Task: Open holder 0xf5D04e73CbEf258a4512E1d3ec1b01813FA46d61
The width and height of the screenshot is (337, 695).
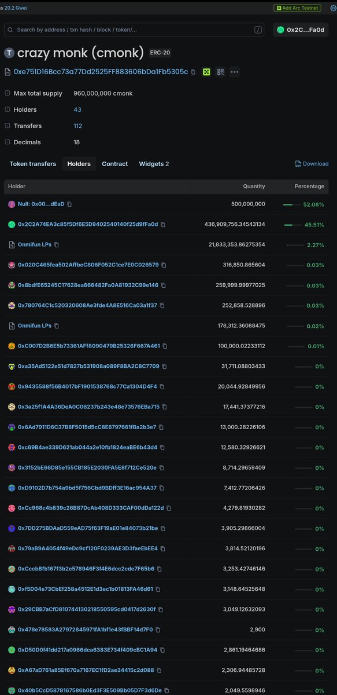Action: pos(86,589)
